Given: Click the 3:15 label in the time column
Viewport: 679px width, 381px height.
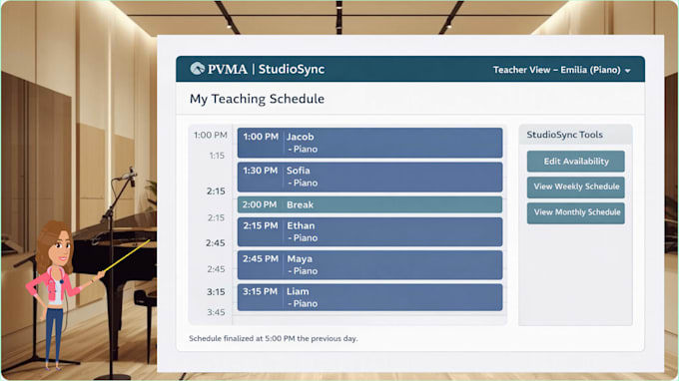Looking at the screenshot, I should pos(216,292).
